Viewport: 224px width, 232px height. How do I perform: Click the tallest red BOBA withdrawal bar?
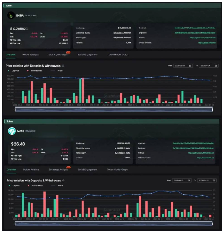click(83, 90)
